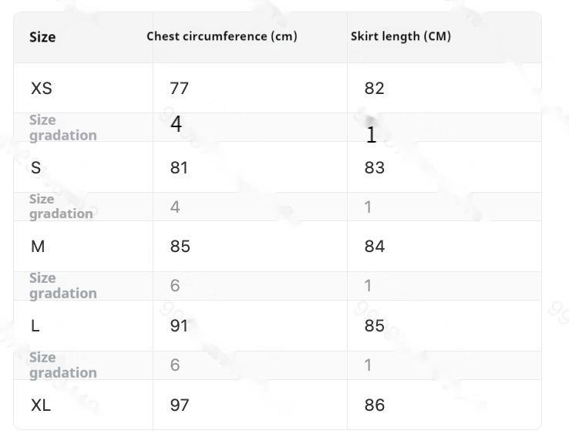This screenshot has width=569, height=444.
Task: Click gradation value 6 below M row
Action: 175,286
